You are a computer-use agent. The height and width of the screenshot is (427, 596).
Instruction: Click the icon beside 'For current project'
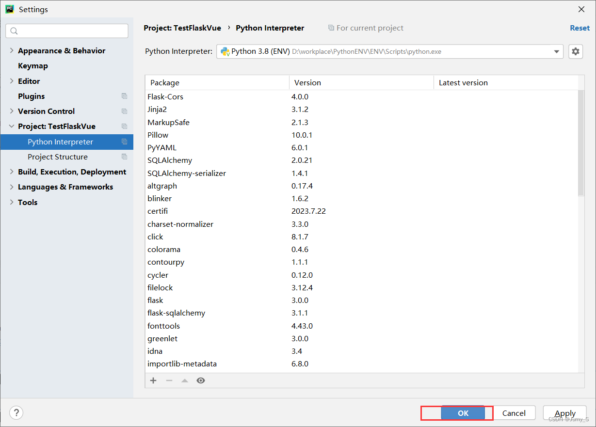tap(331, 28)
